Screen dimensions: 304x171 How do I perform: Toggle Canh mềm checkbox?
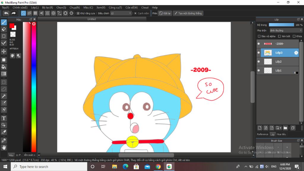point(135,13)
